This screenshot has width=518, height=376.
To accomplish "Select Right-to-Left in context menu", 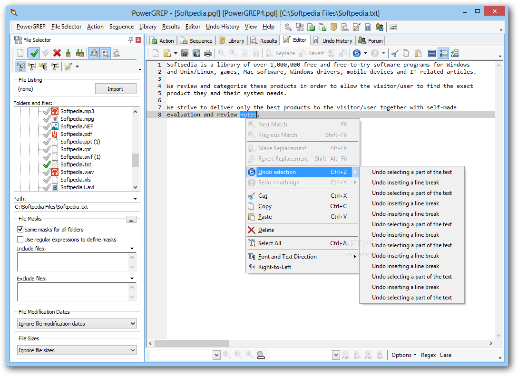I will click(x=302, y=267).
